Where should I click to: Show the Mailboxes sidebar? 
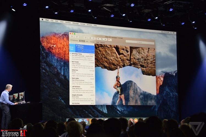(74, 40)
